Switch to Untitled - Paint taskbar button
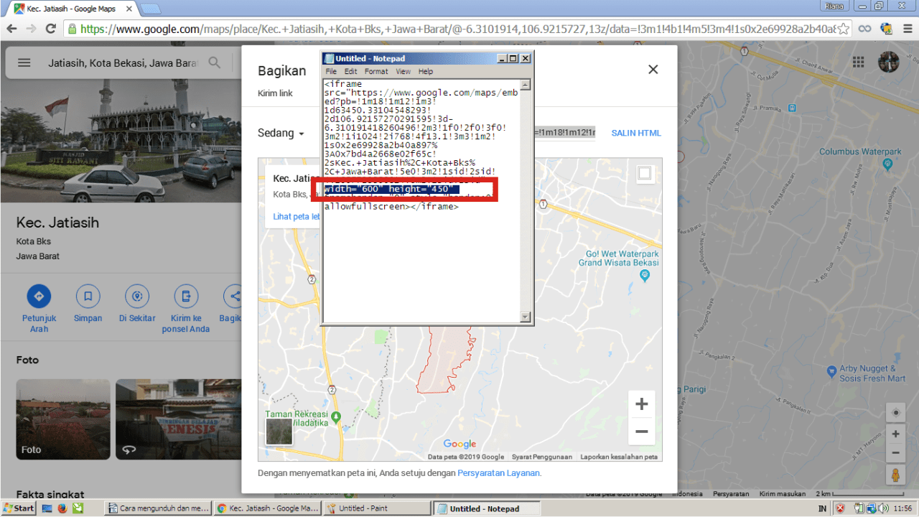This screenshot has width=919, height=517. pyautogui.click(x=377, y=508)
